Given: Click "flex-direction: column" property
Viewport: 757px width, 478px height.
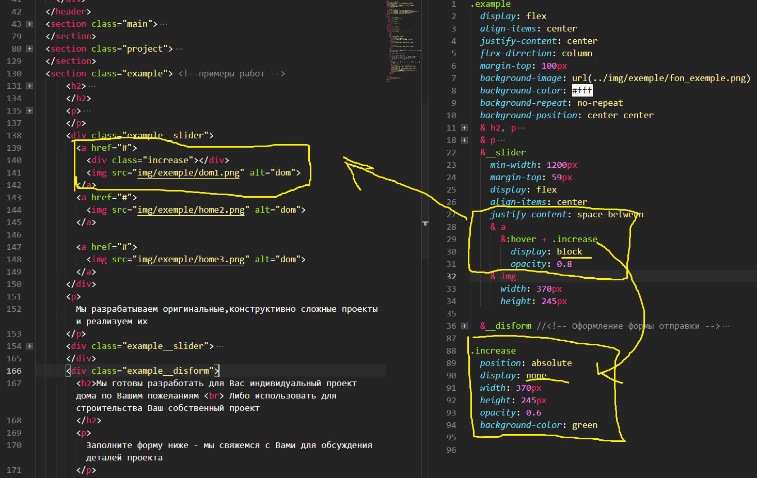Looking at the screenshot, I should pyautogui.click(x=536, y=54).
